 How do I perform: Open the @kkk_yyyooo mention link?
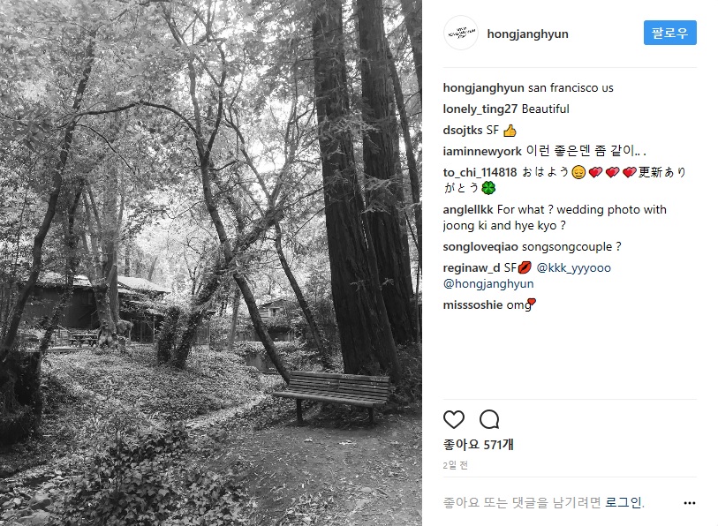573,267
